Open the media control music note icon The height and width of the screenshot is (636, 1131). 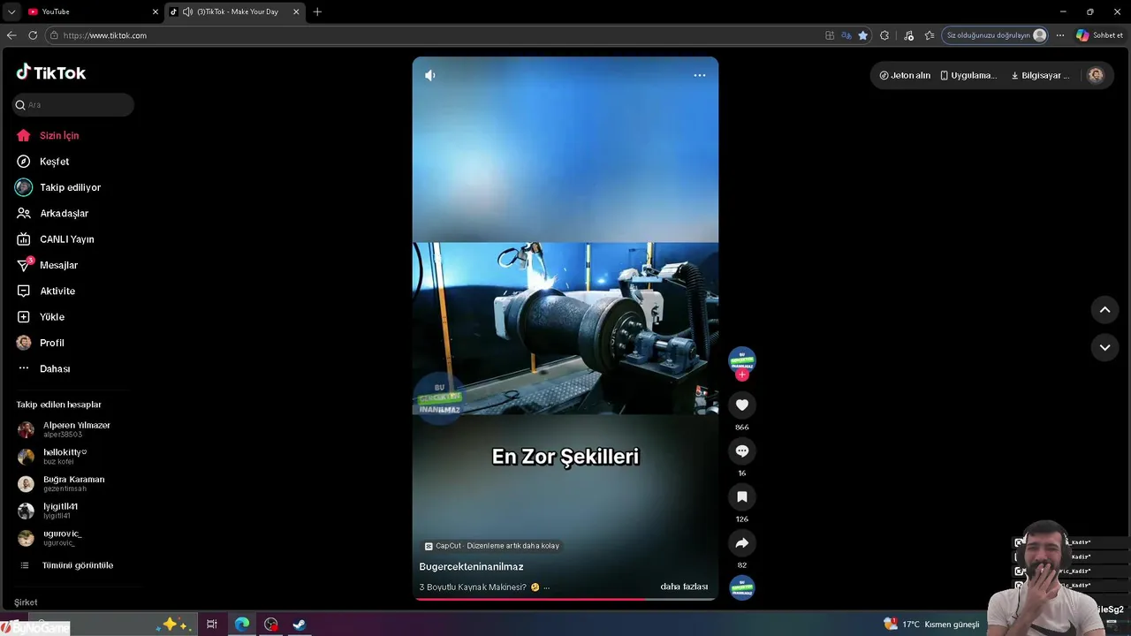[908, 35]
